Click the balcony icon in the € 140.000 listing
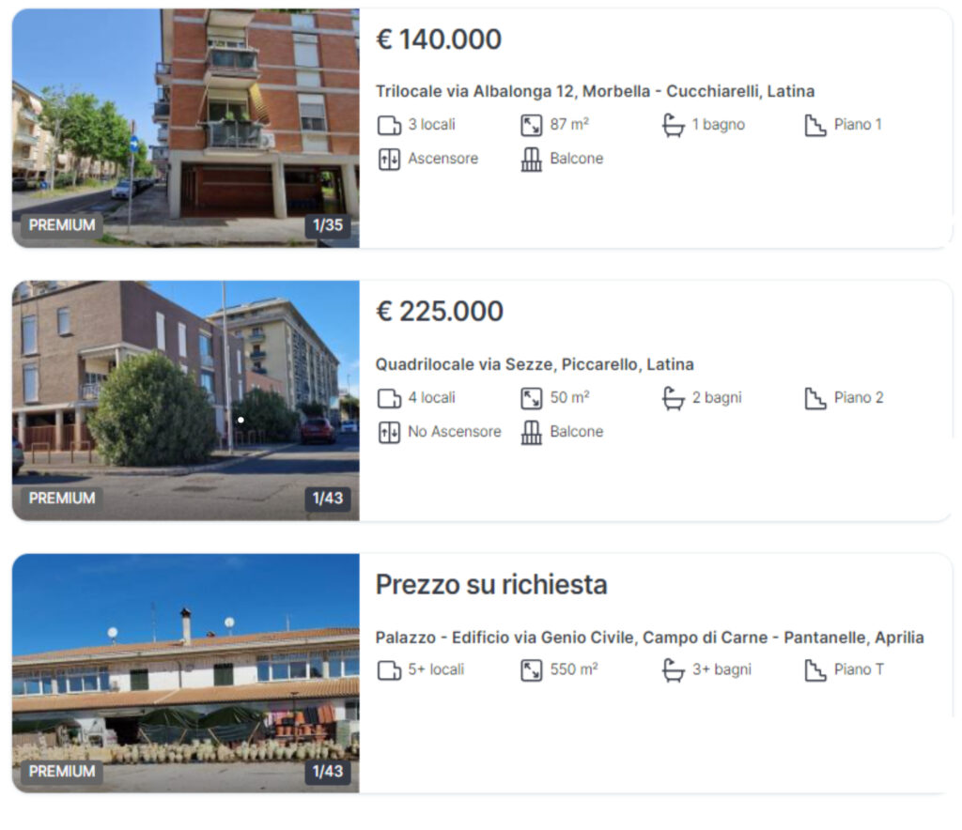The height and width of the screenshot is (830, 962). (x=532, y=160)
